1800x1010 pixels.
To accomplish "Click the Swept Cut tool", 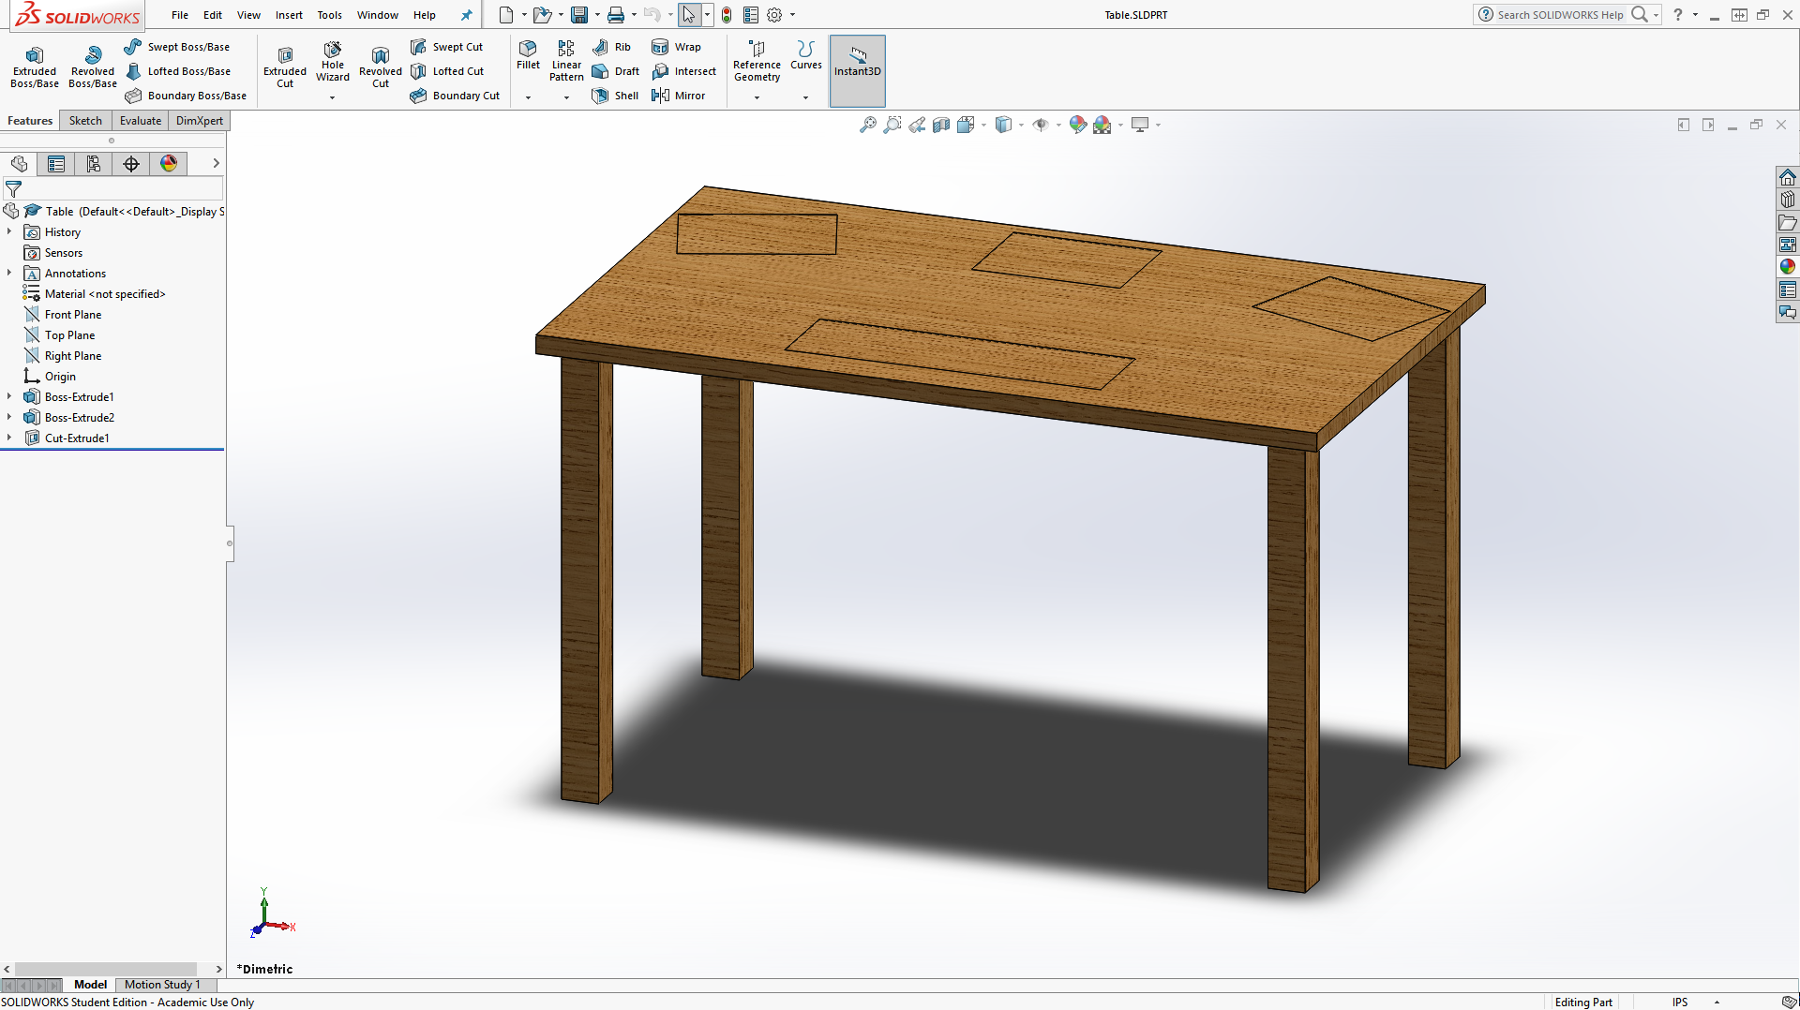I will click(447, 47).
